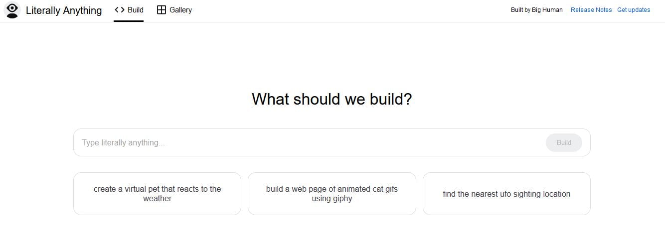The width and height of the screenshot is (665, 252).
Task: Focus the Type literally anything input field
Action: point(309,142)
